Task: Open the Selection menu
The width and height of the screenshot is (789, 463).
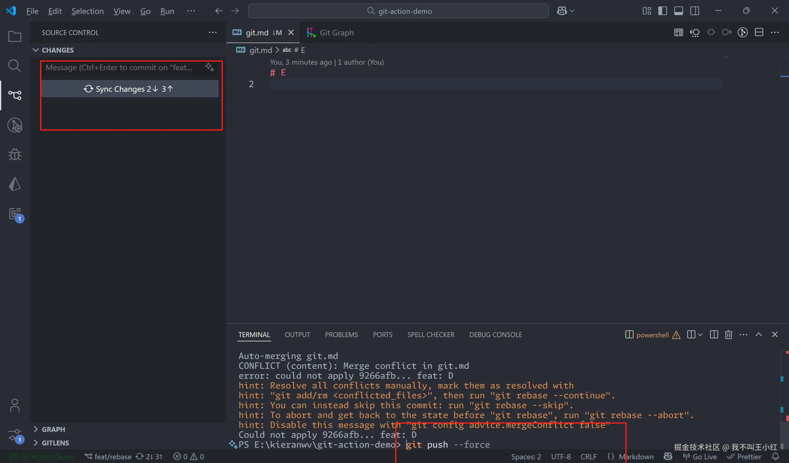Action: point(87,11)
